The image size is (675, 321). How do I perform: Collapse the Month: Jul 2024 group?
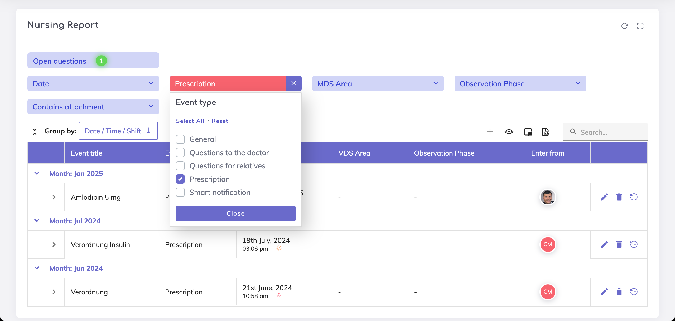(x=37, y=221)
